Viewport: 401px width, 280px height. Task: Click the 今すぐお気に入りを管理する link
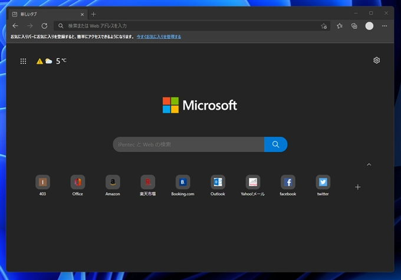click(159, 37)
